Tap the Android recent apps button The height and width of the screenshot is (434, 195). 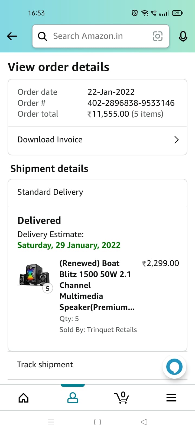click(51, 422)
